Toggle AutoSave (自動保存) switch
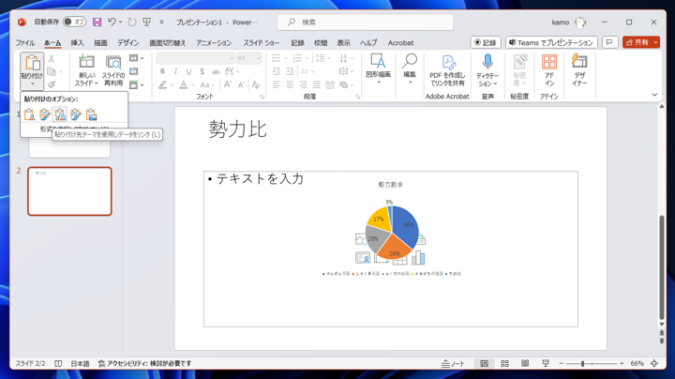The width and height of the screenshot is (675, 379). pos(74,22)
